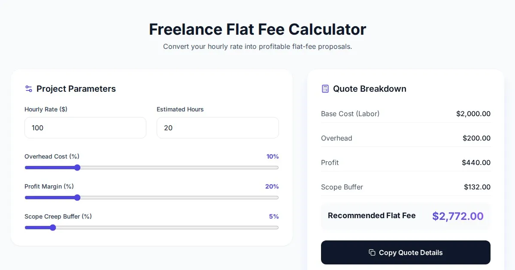
Task: Click the Overhead Cost slider handle
Action: pyautogui.click(x=77, y=168)
